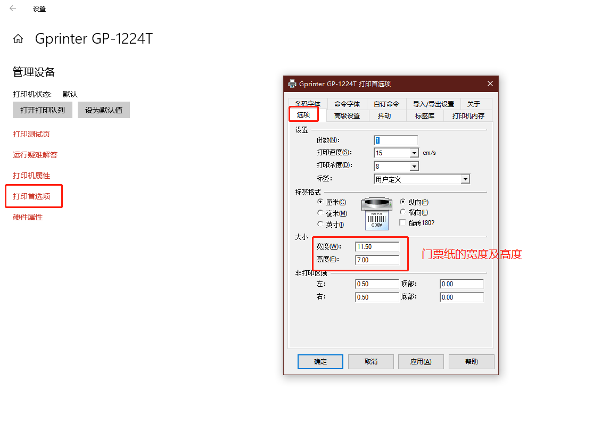Switch to the 高级设置 tab
Image resolution: width=593 pixels, height=432 pixels.
tap(347, 116)
